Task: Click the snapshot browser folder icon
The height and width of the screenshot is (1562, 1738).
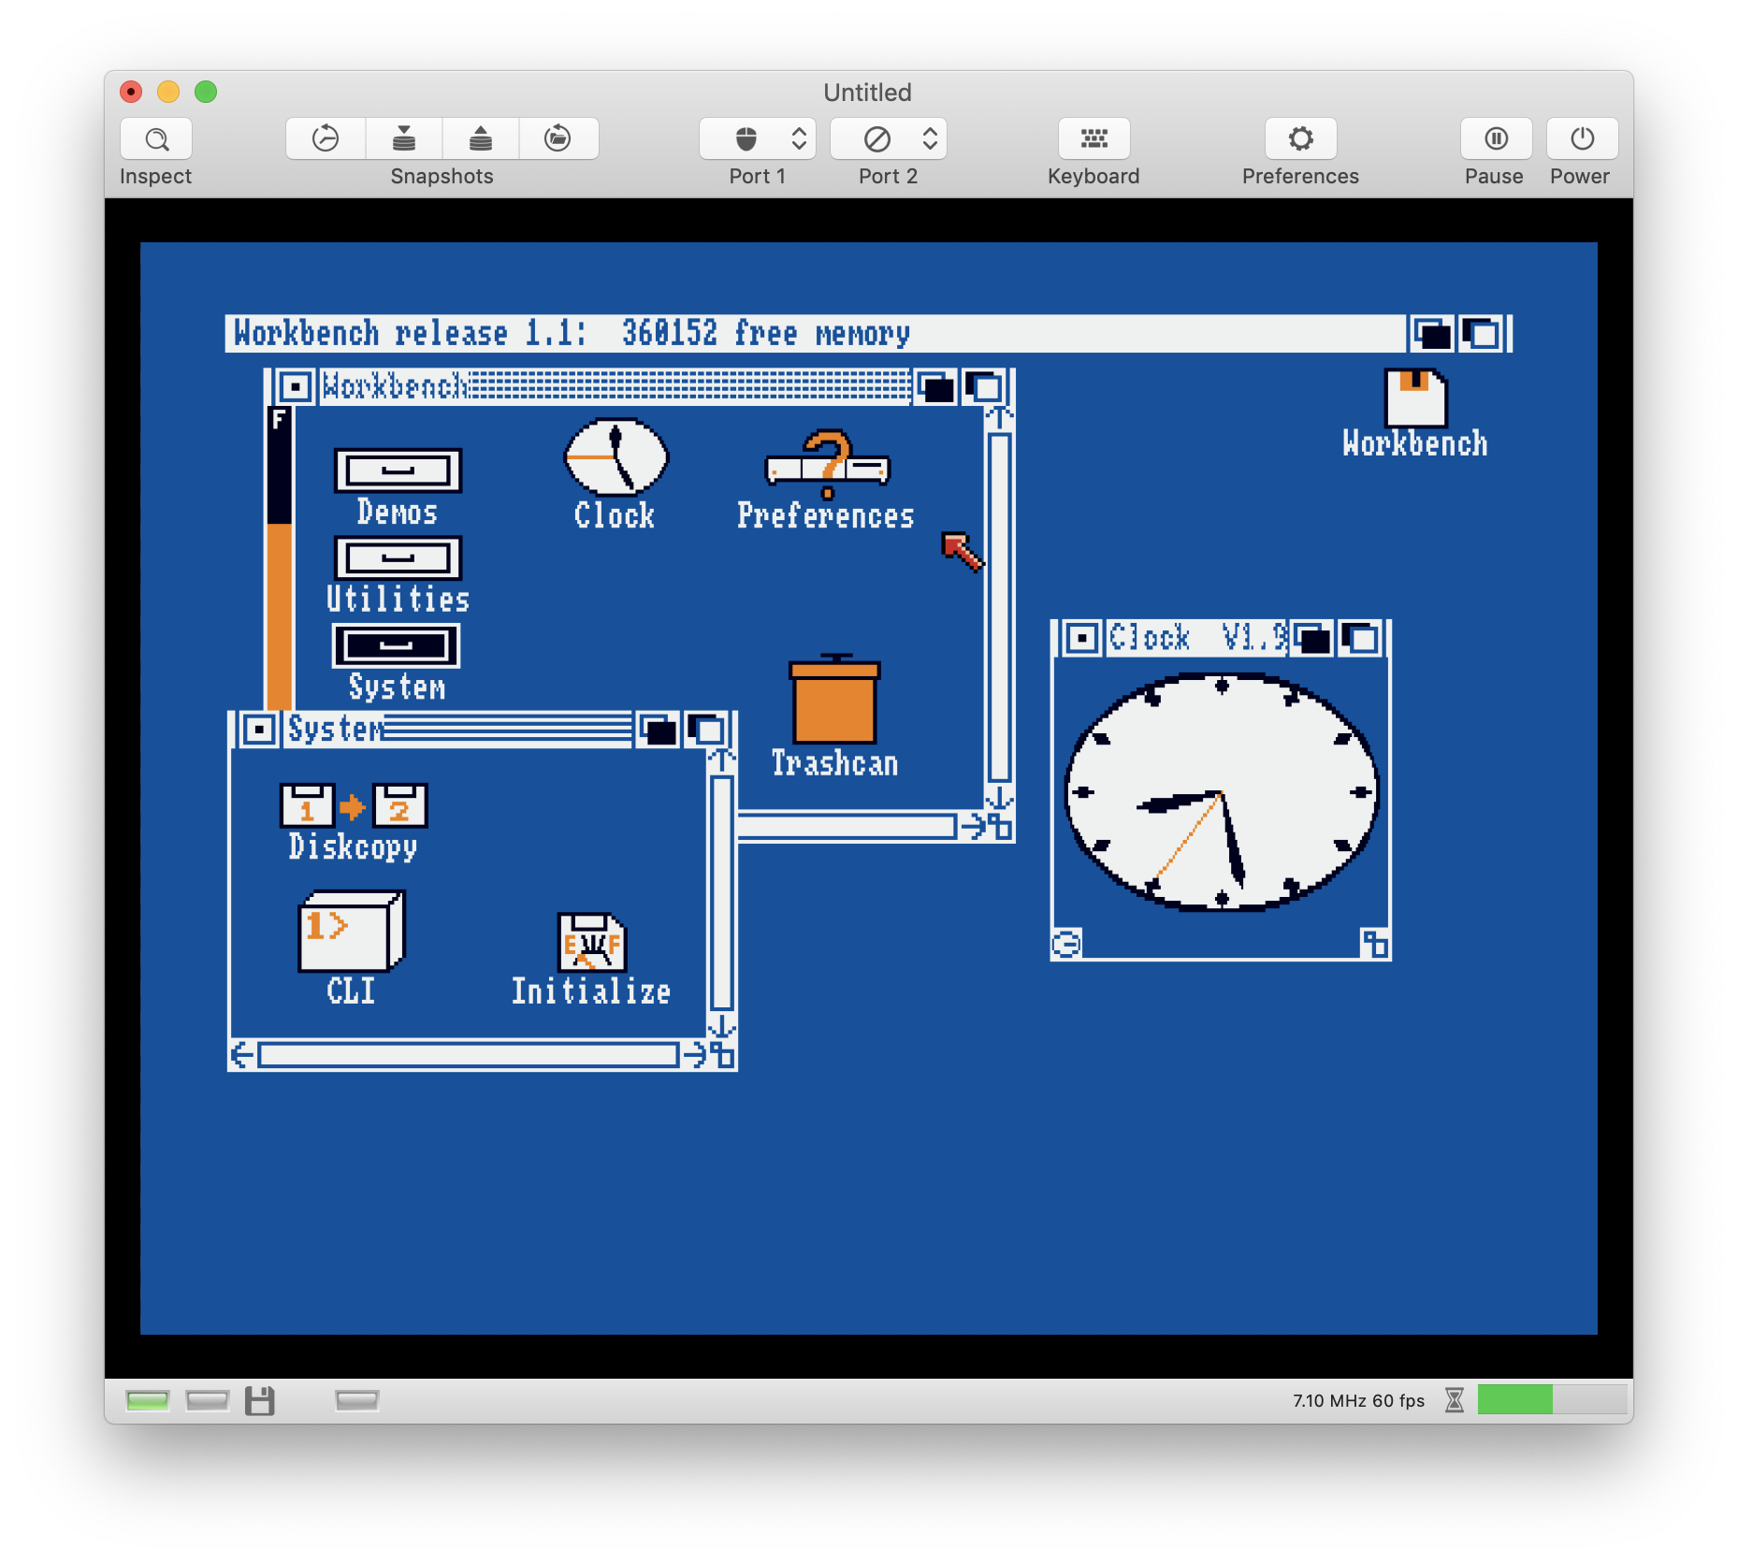Action: coord(558,139)
